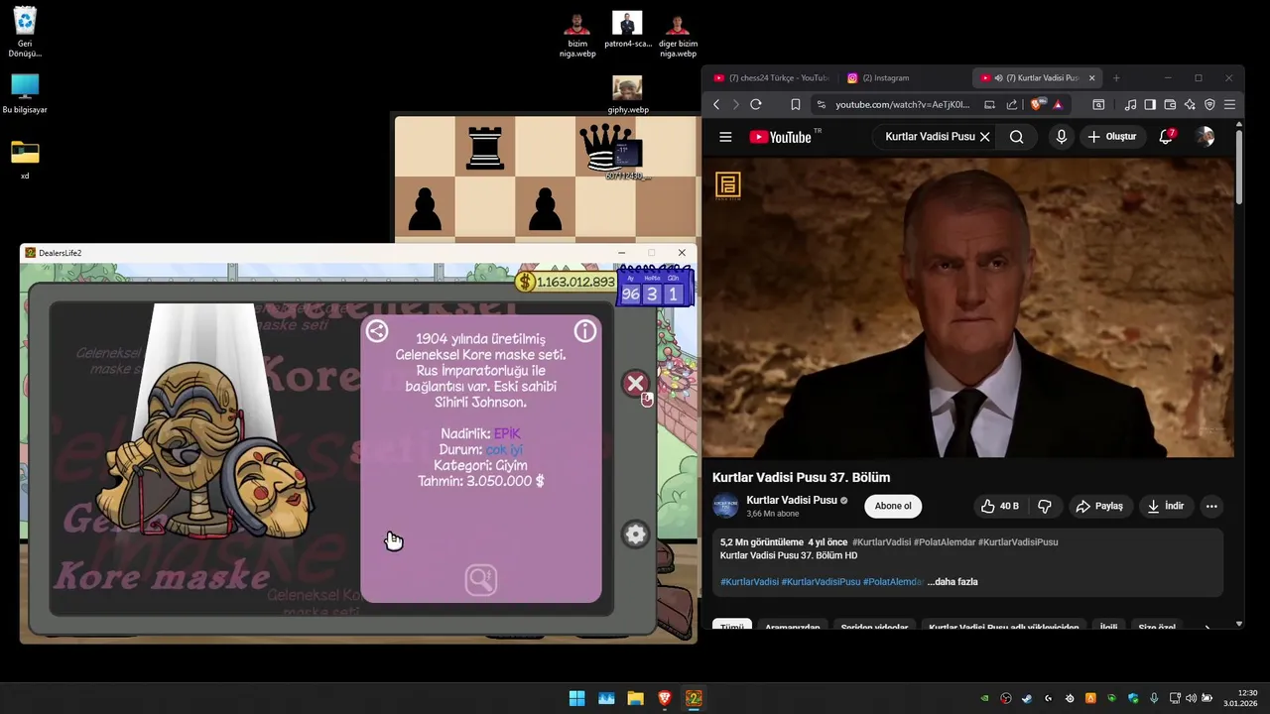The image size is (1270, 714).
Task: Open YouTube hamburger guide menu
Action: pos(725,137)
